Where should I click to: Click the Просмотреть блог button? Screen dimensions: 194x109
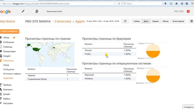[55, 12]
